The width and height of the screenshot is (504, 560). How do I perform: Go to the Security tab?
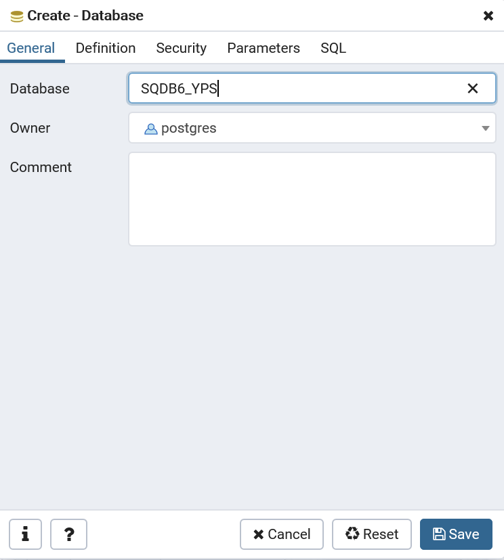[181, 48]
